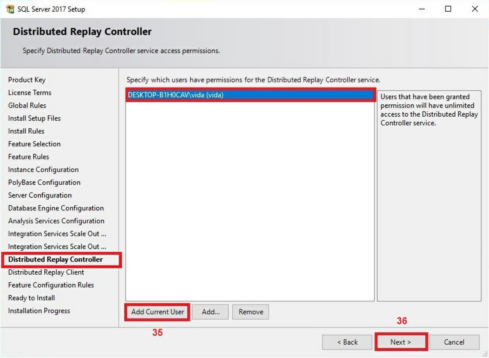Remove the selected user with Remove button
This screenshot has width=489, height=358.
click(x=251, y=312)
